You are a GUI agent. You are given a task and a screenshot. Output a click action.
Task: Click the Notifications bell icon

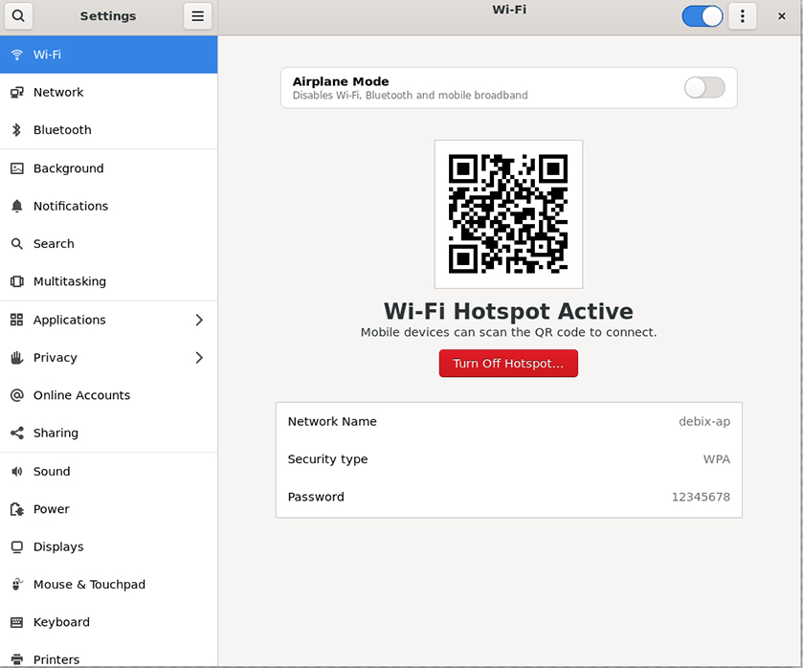click(x=17, y=206)
